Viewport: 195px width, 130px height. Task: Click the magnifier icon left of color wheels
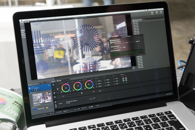58,89
